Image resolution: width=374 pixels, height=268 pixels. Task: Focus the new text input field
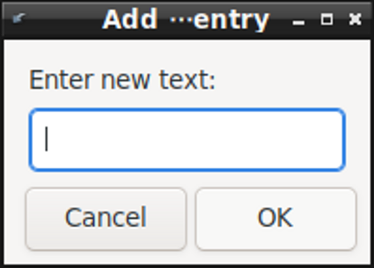(187, 140)
